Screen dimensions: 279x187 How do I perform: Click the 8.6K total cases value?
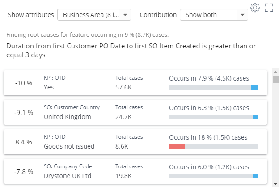(x=122, y=147)
